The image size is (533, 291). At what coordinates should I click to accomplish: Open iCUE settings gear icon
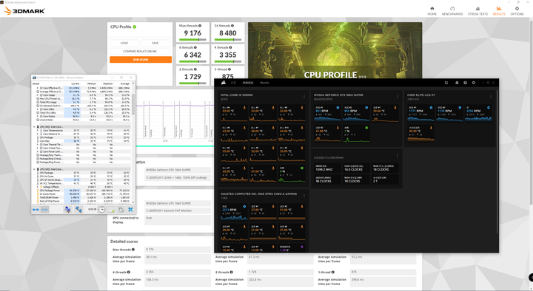click(474, 83)
